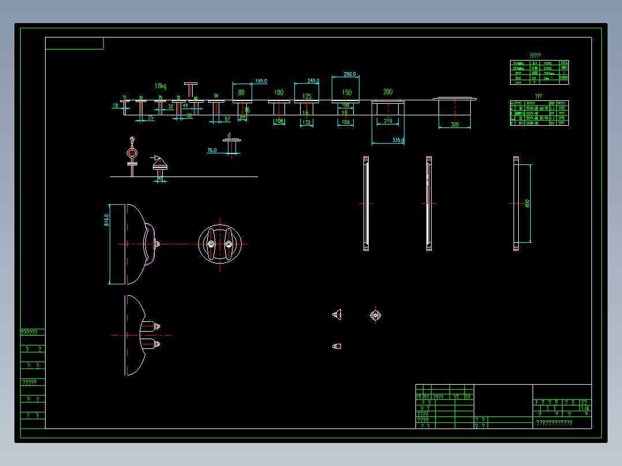622x466 pixels.
Task: Select the dome side profile with single nut
Action: 142,245
